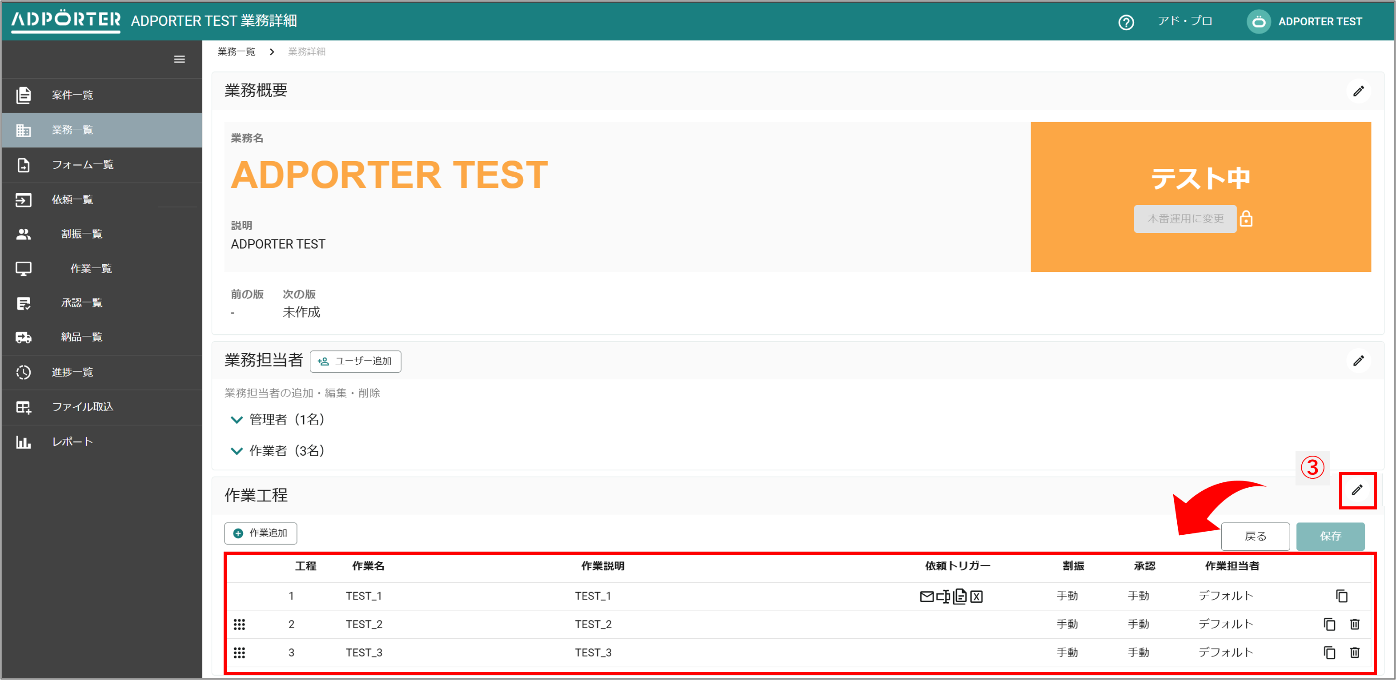Viewport: 1396px width, 680px height.
Task: Click the 作業担当者 column header
Action: [x=1232, y=566]
